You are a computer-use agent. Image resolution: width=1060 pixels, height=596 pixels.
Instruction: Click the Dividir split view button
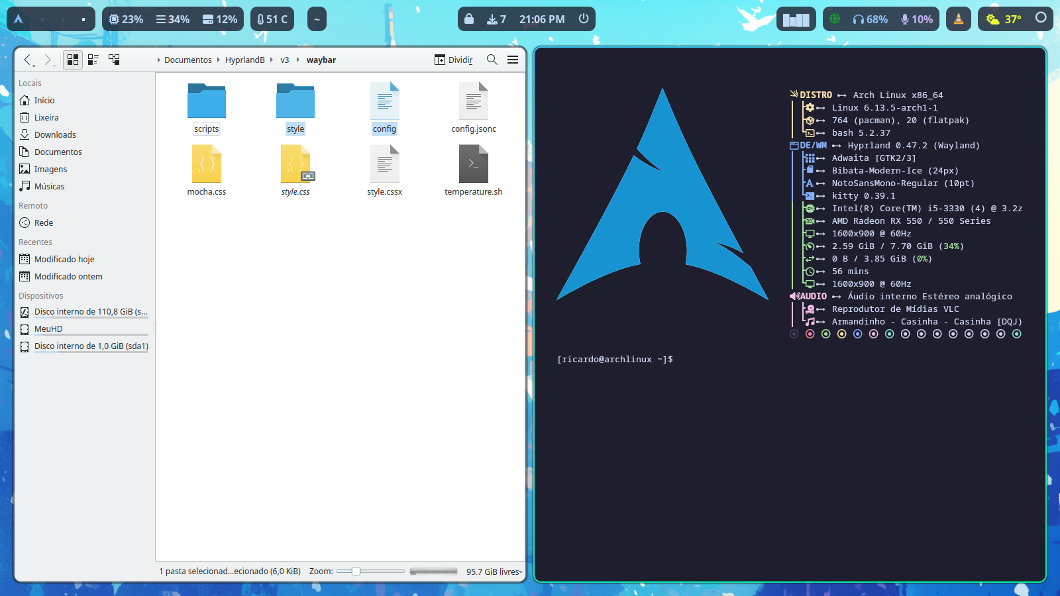click(x=454, y=60)
